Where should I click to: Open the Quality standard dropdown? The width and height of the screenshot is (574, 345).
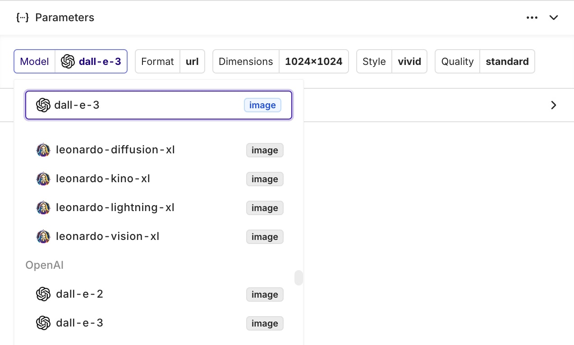[x=485, y=61]
